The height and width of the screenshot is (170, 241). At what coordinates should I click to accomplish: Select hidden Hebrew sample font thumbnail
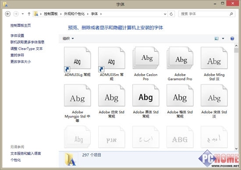click(x=112, y=137)
